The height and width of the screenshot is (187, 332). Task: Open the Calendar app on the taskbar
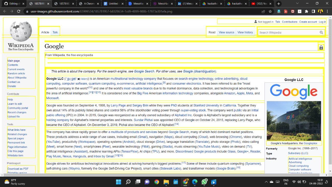(176, 182)
